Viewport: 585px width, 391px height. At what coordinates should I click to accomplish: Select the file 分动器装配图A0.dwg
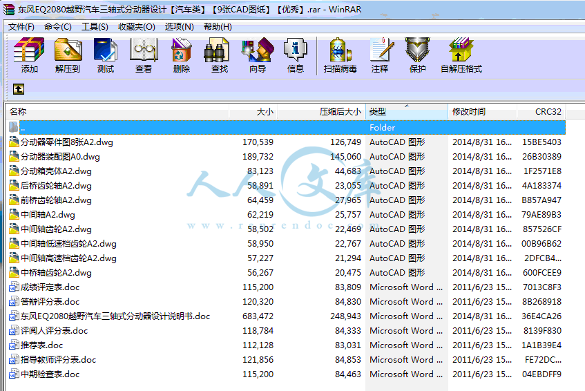pyautogui.click(x=60, y=157)
